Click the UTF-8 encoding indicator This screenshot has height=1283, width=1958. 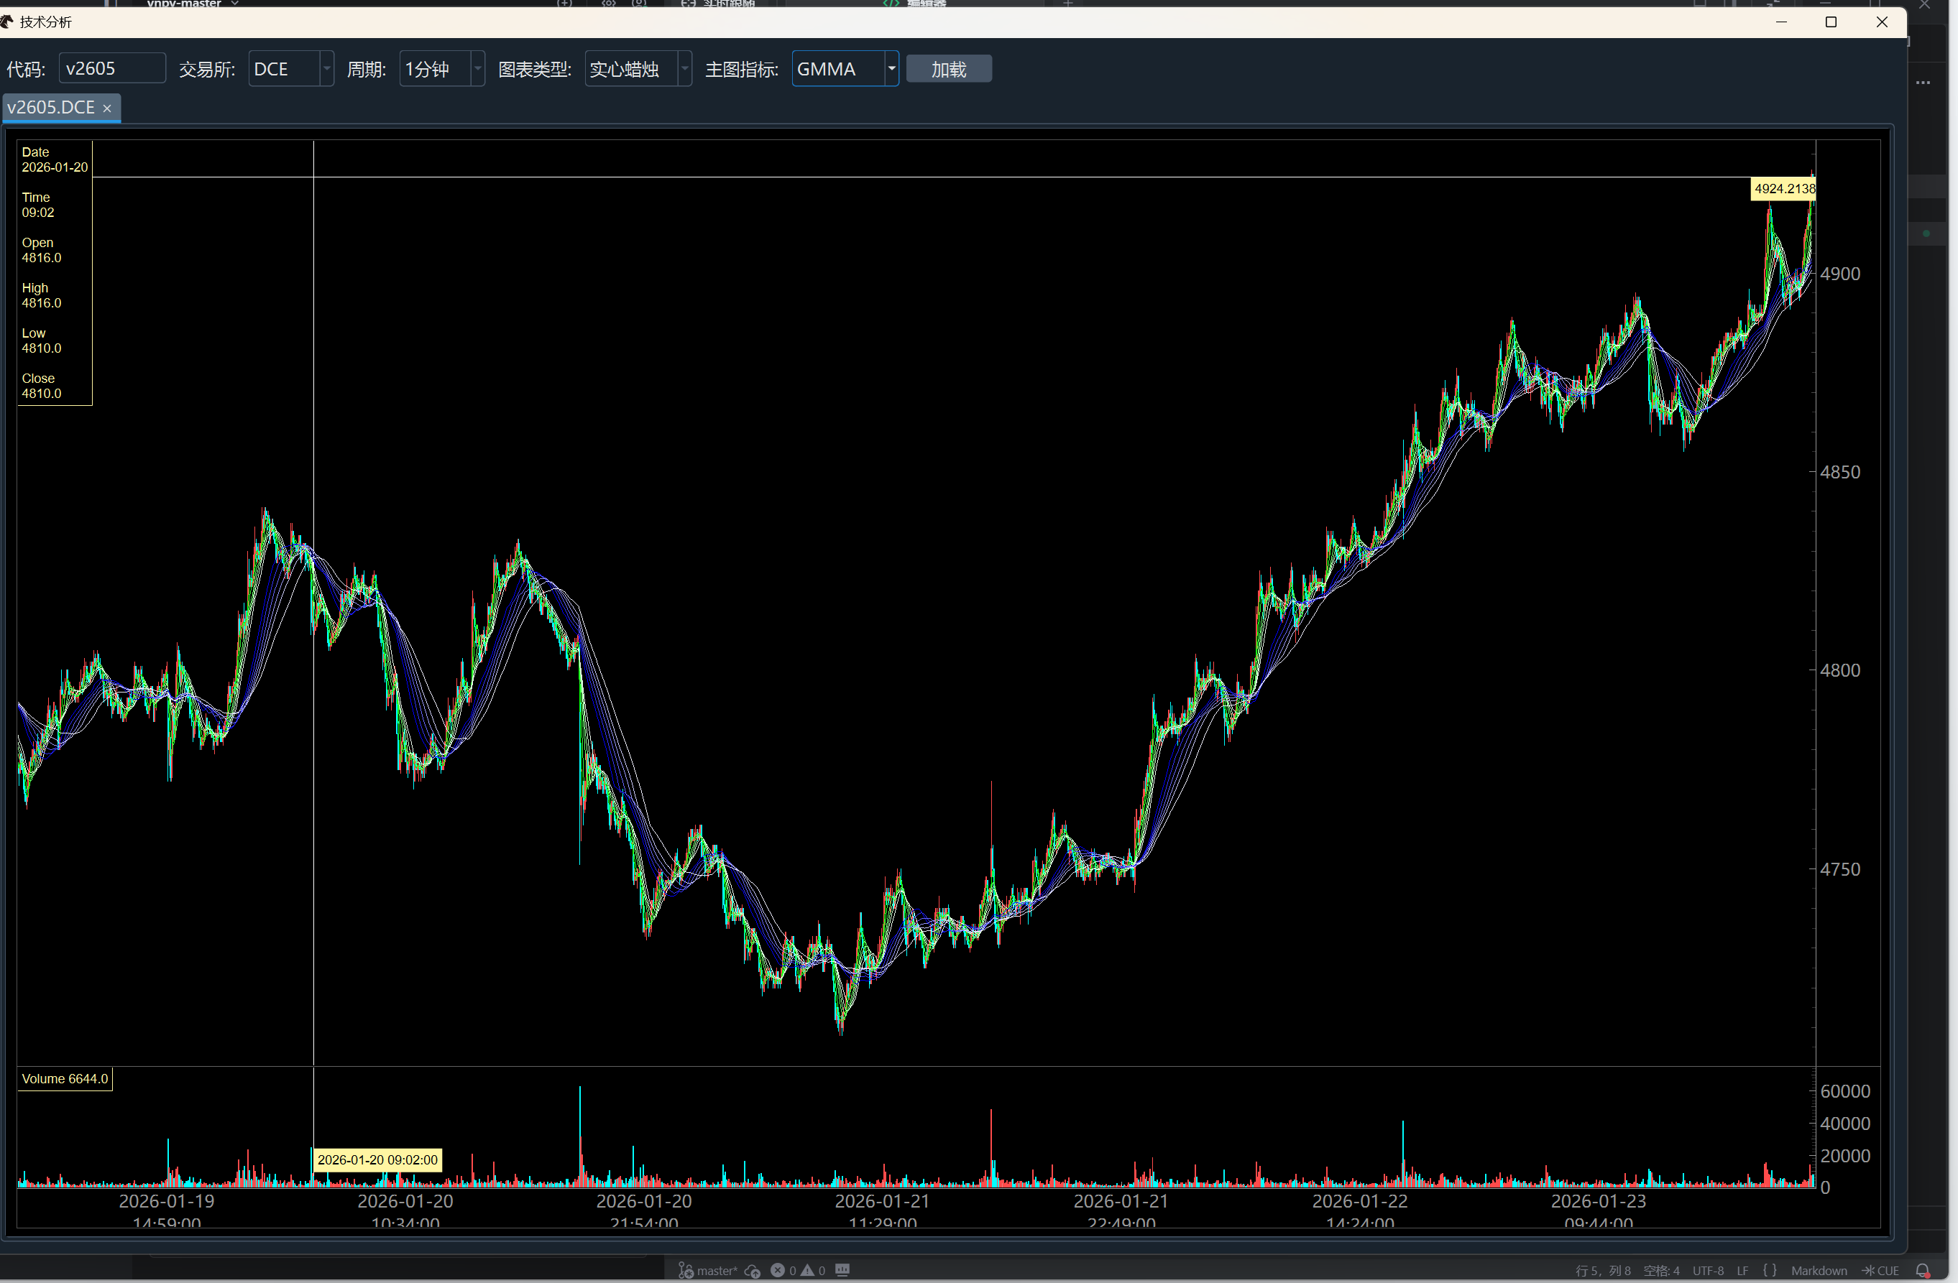(1708, 1271)
